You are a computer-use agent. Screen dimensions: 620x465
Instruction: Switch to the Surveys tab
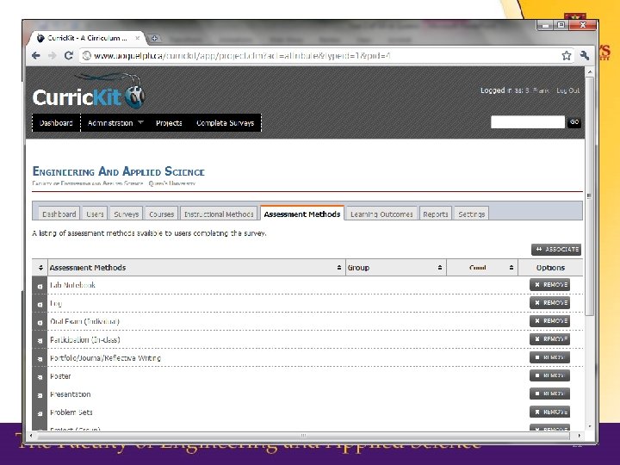tap(126, 214)
